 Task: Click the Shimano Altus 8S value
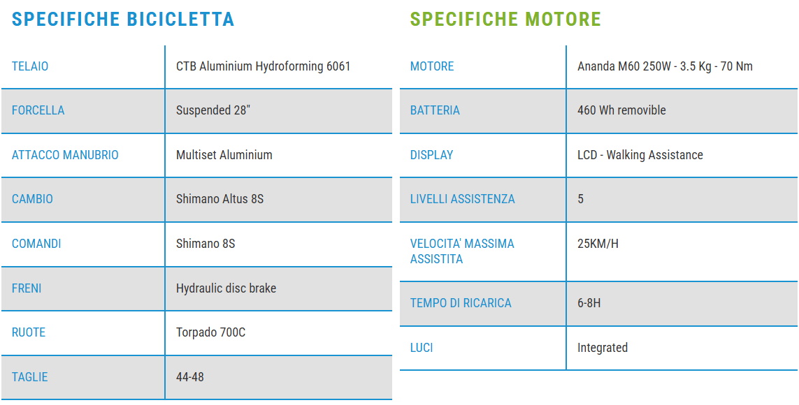pos(219,199)
